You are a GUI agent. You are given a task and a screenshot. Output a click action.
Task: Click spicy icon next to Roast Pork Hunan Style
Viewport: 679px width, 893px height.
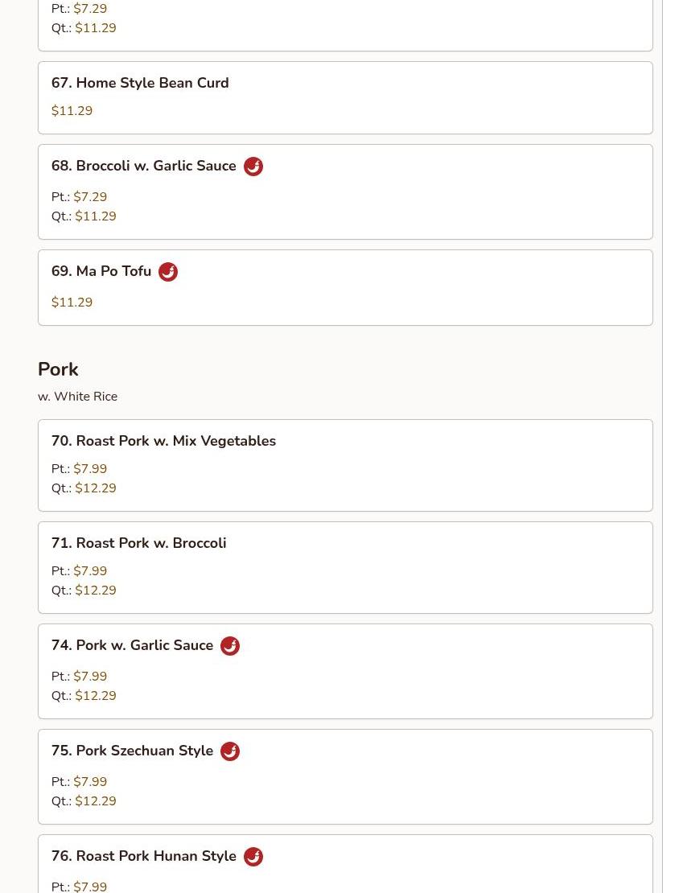coord(253,857)
